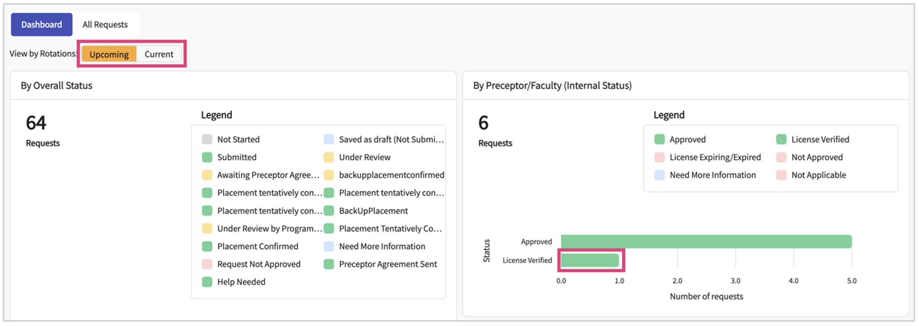
Task: Click the Submitted green legend swatch
Action: [x=207, y=157]
